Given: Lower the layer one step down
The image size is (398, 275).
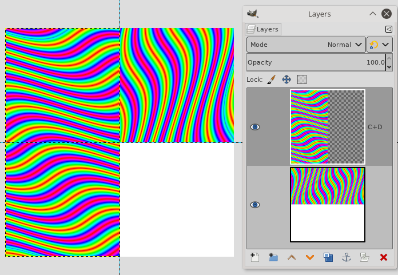Looking at the screenshot, I should (310, 257).
